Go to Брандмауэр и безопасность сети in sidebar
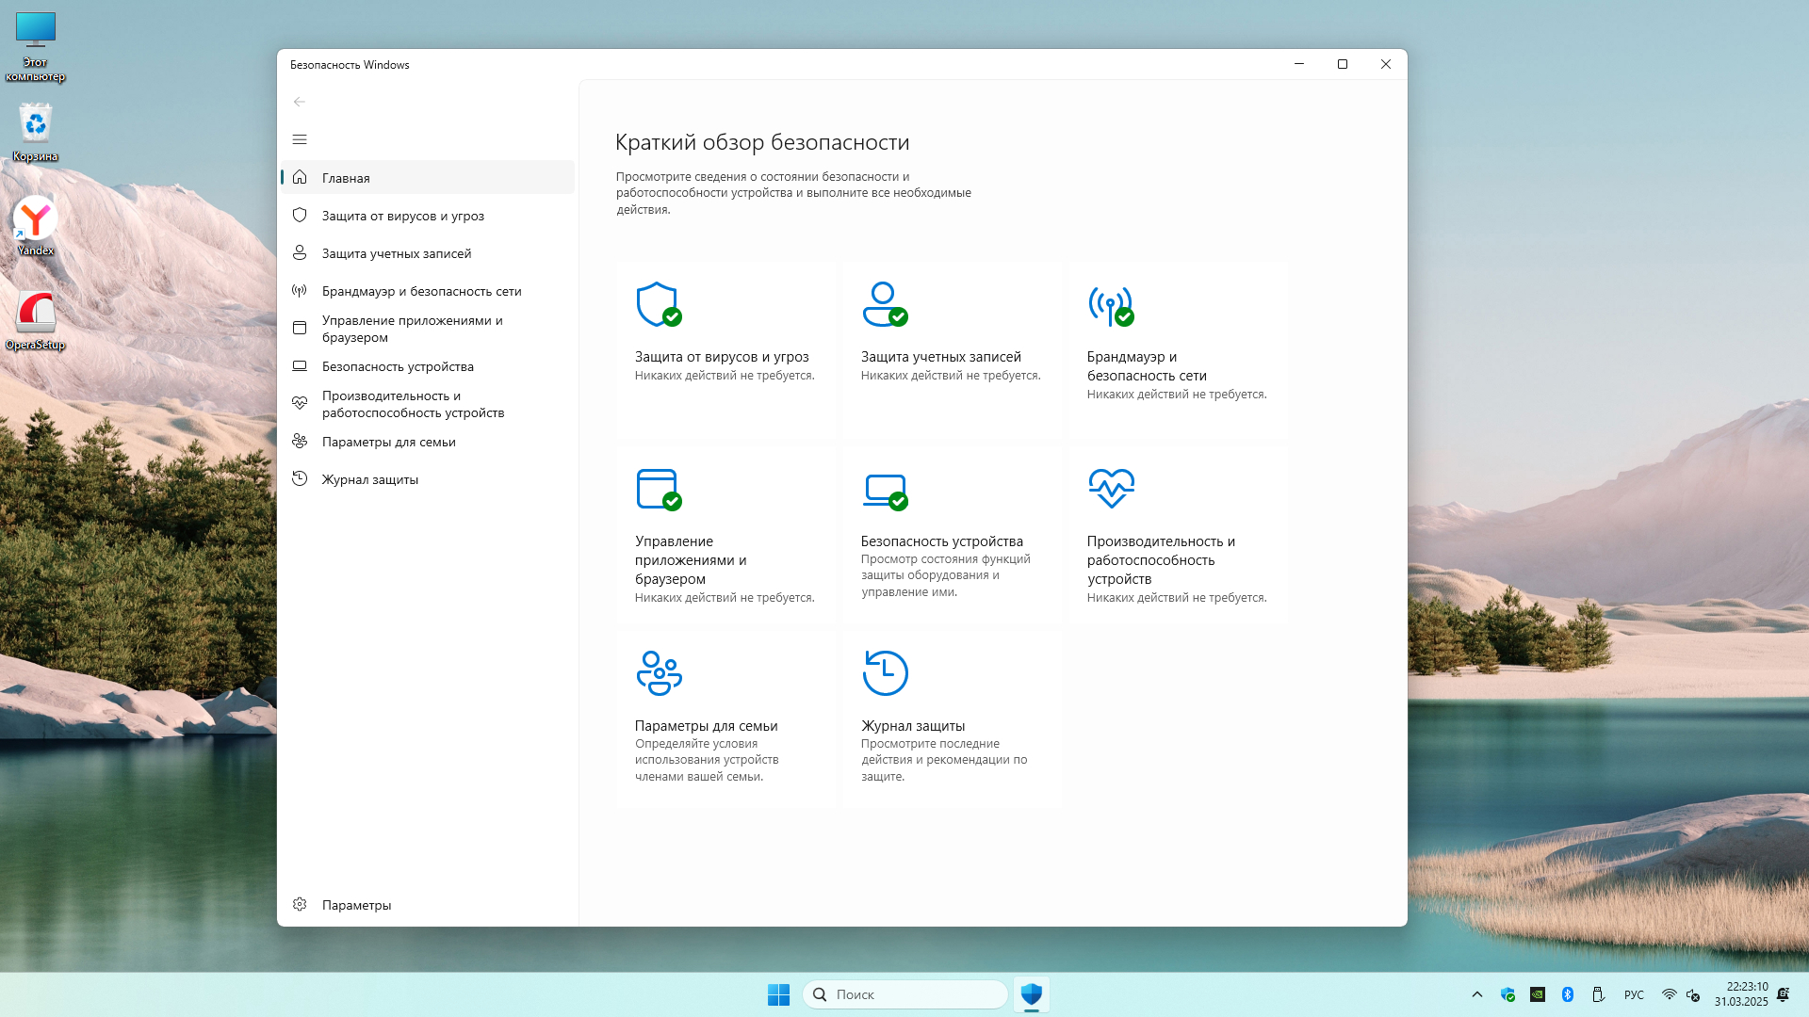Screen dimensions: 1809x1017 pos(421,291)
